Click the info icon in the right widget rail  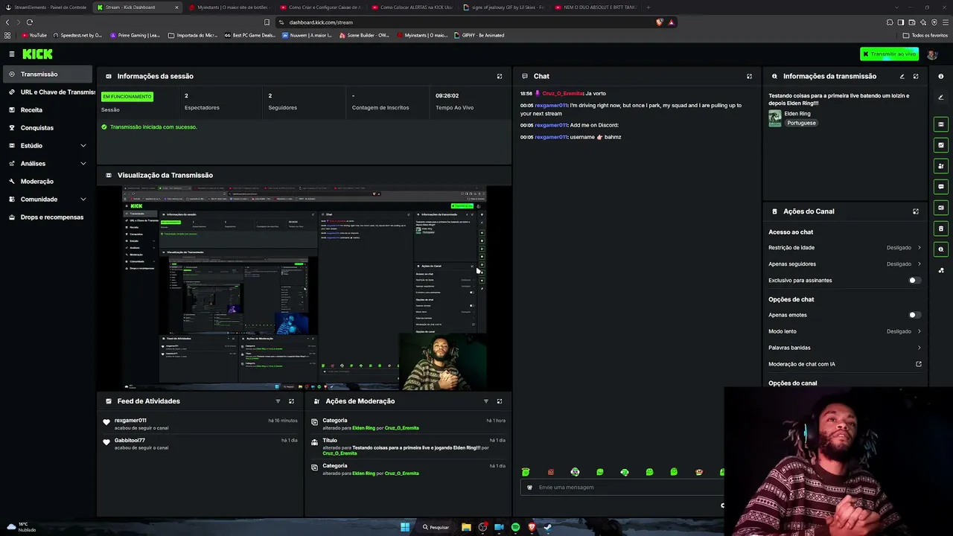click(941, 76)
